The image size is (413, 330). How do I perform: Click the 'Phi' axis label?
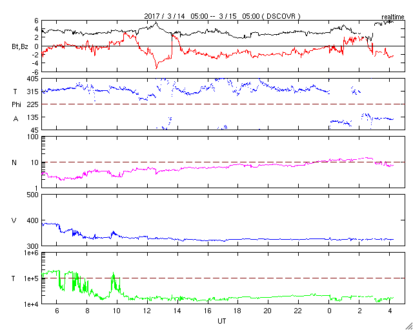click(x=16, y=104)
